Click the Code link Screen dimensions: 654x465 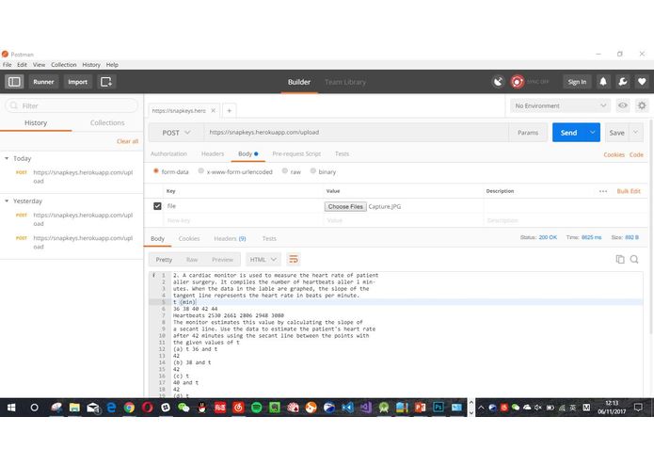point(636,154)
